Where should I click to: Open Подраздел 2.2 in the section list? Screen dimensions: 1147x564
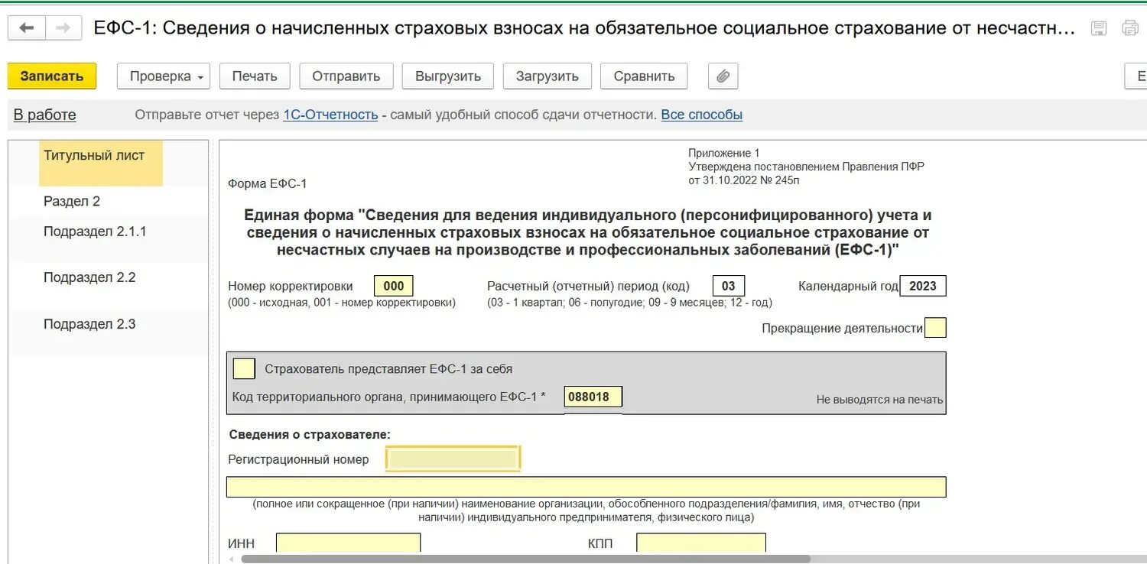89,277
